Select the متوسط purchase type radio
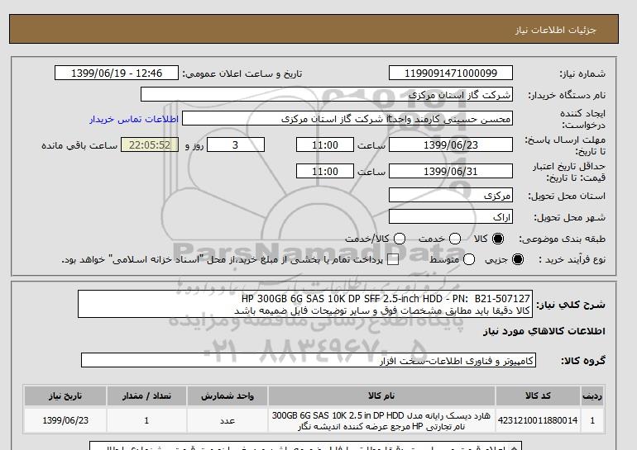This screenshot has width=637, height=450. 469,259
